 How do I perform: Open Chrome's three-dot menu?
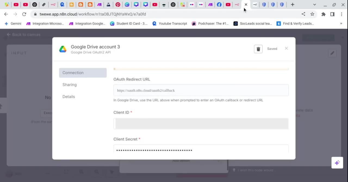341,14
